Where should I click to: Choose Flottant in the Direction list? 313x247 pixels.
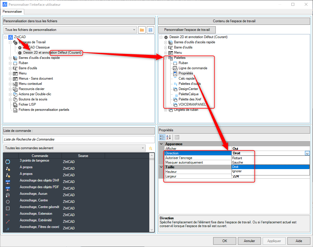coord(237,158)
